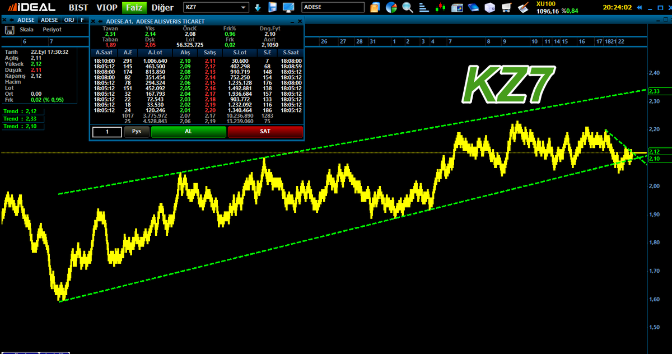Image resolution: width=672 pixels, height=354 pixels.
Task: Click the back arrow in ADESE.A1 panel header
Action: pos(101,21)
